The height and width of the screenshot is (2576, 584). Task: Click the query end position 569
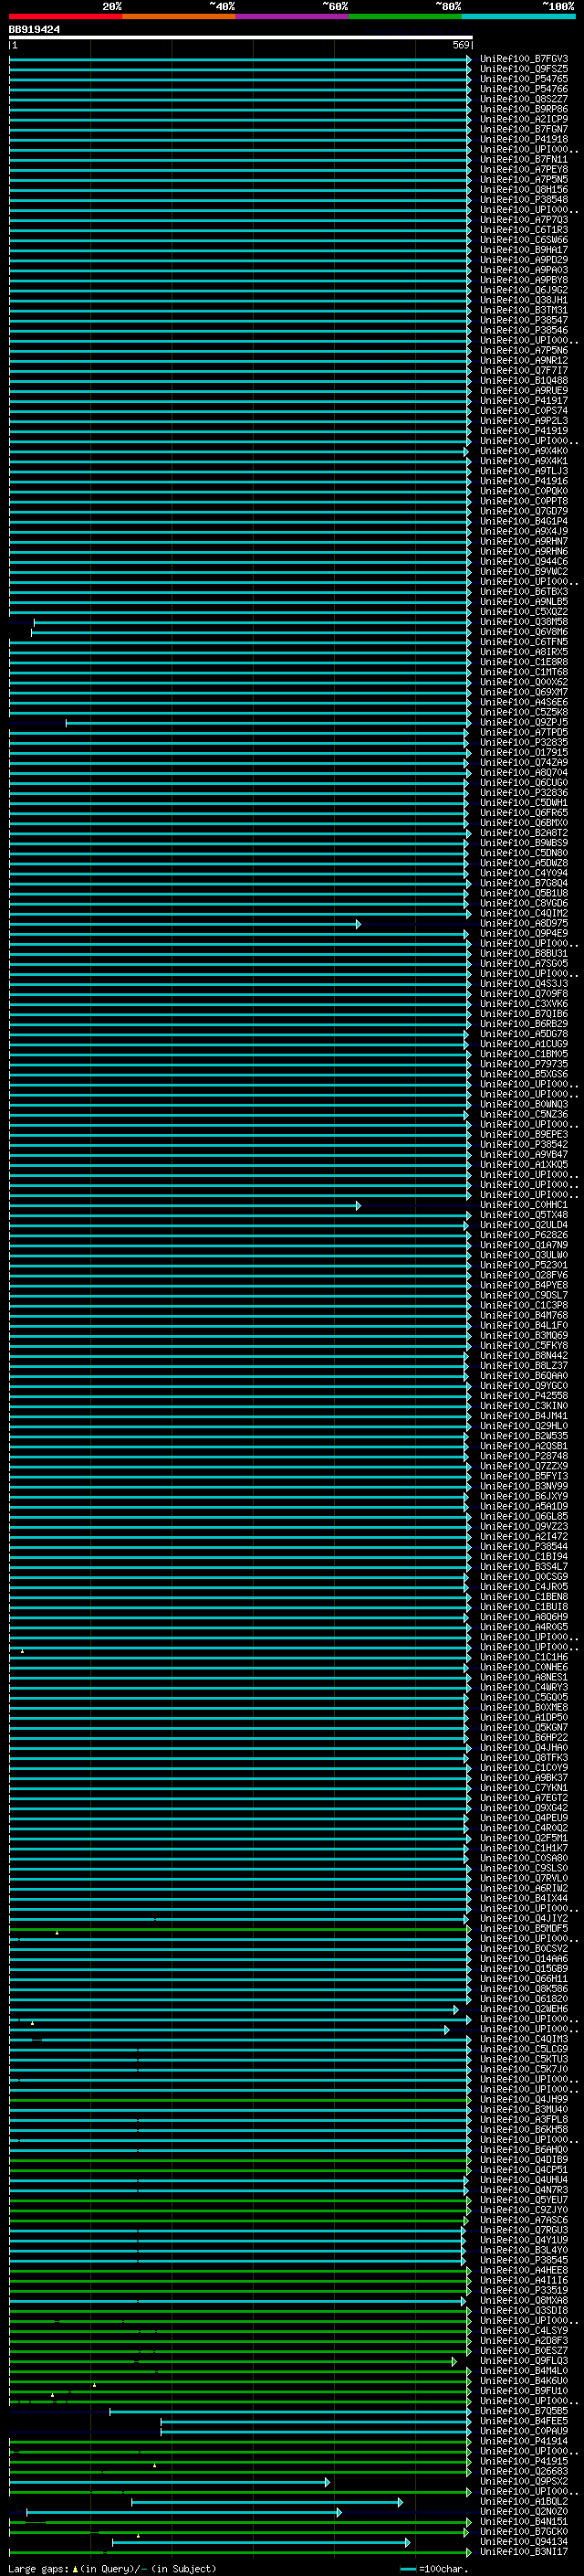[x=460, y=45]
